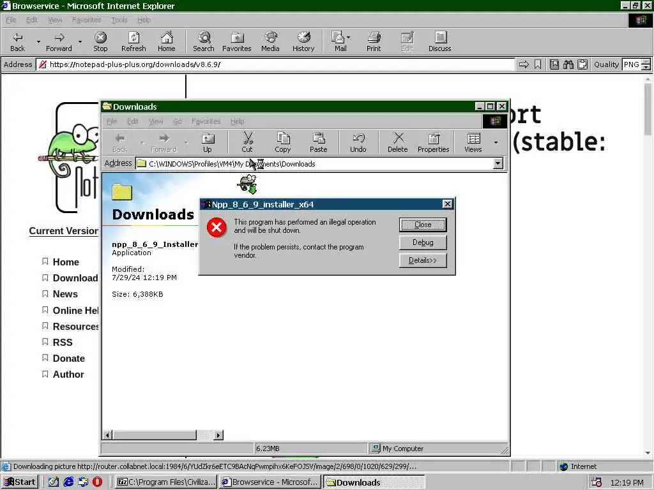Follow the Author link in website sidebar
Image resolution: width=654 pixels, height=490 pixels.
click(x=68, y=375)
